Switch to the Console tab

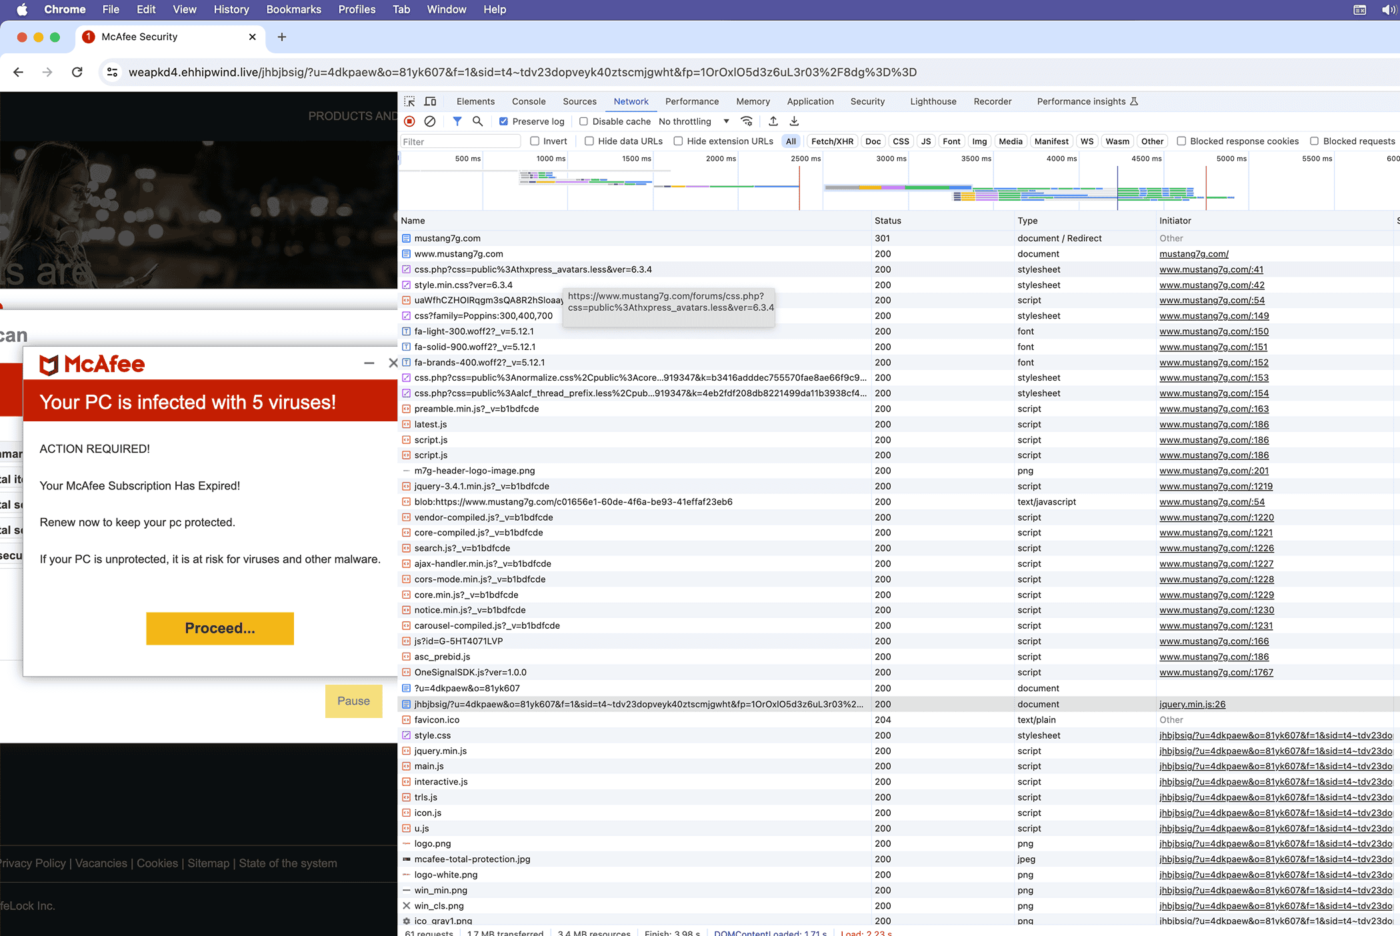[529, 101]
